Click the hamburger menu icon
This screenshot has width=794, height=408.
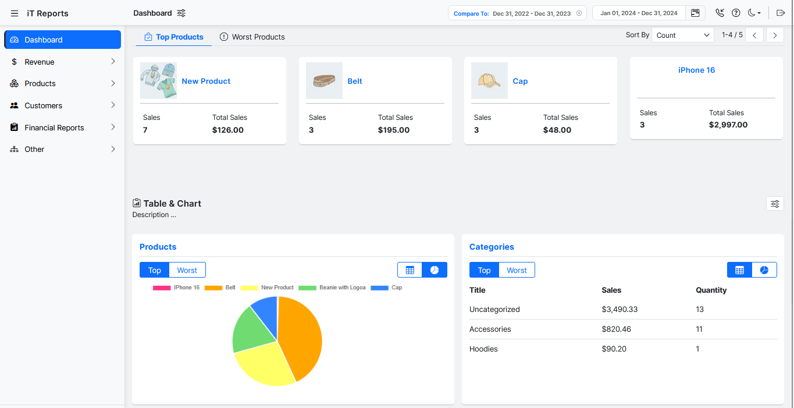point(15,13)
